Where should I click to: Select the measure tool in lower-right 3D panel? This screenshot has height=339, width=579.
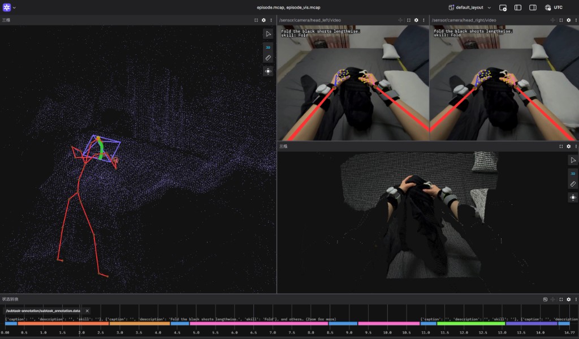point(573,184)
